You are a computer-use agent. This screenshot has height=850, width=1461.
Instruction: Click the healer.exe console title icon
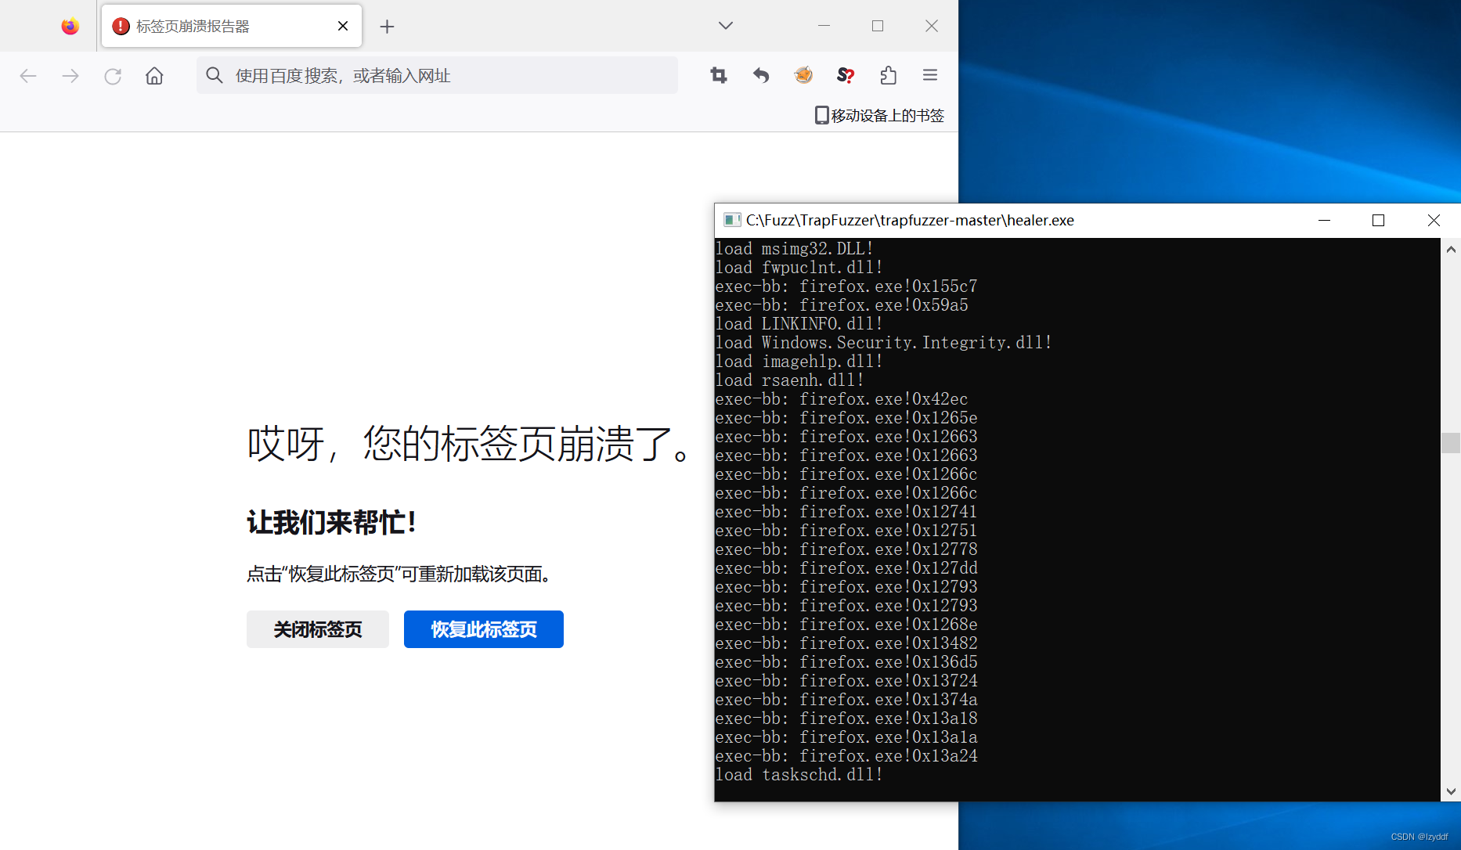[x=732, y=220]
